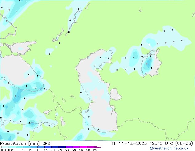
Task: Pick the 10–15 mm blue legend box
Action: [41, 147]
